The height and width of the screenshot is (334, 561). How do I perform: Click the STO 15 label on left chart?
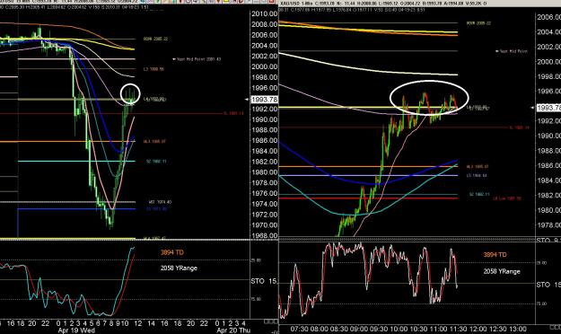[x=264, y=281]
